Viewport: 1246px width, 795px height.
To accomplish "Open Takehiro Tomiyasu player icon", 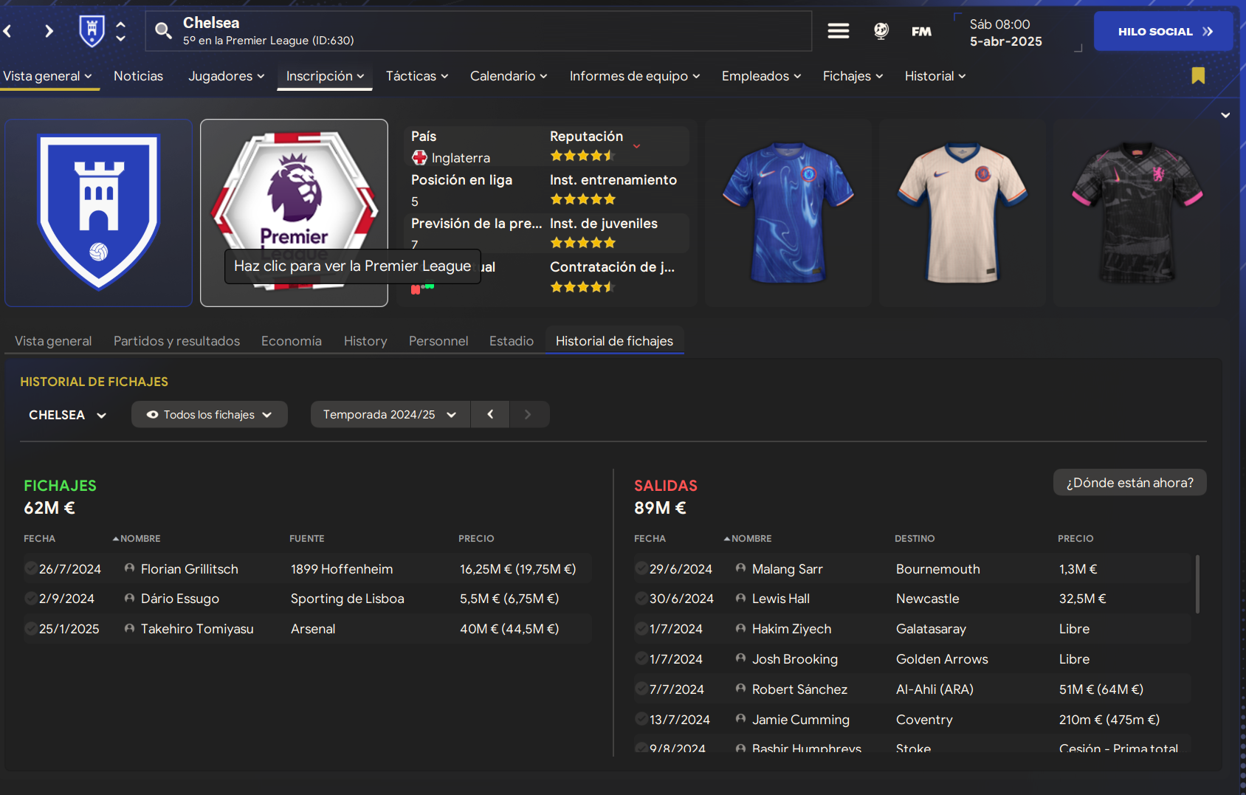I will tap(129, 628).
